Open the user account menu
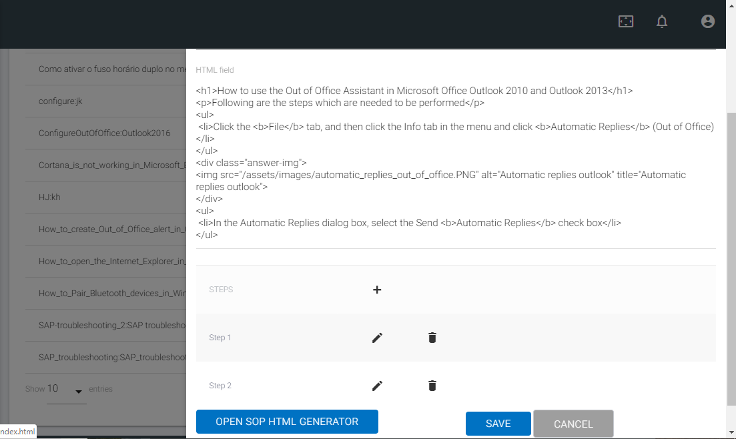 click(708, 21)
